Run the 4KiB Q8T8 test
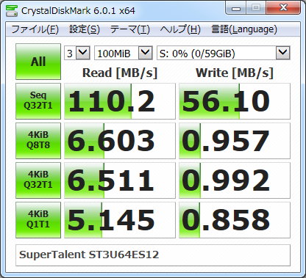 click(38, 141)
